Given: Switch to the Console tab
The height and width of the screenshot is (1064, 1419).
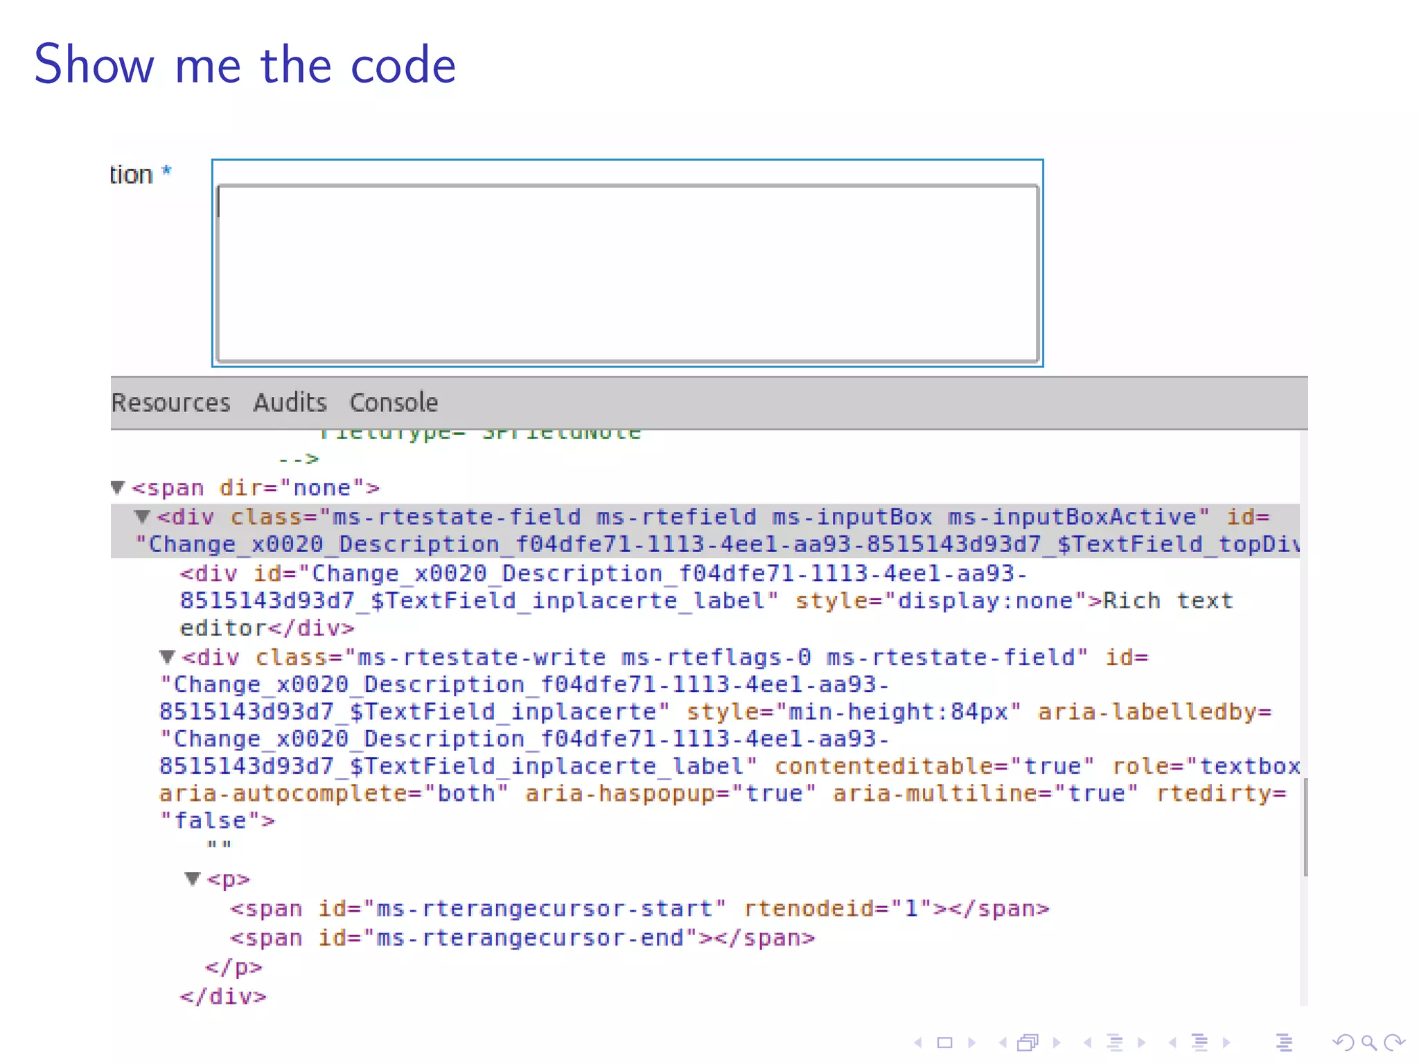Looking at the screenshot, I should tap(394, 402).
